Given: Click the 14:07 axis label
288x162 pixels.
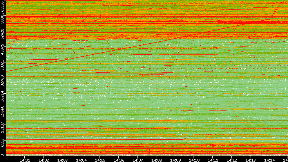Looking at the screenshot, I should (138, 160).
